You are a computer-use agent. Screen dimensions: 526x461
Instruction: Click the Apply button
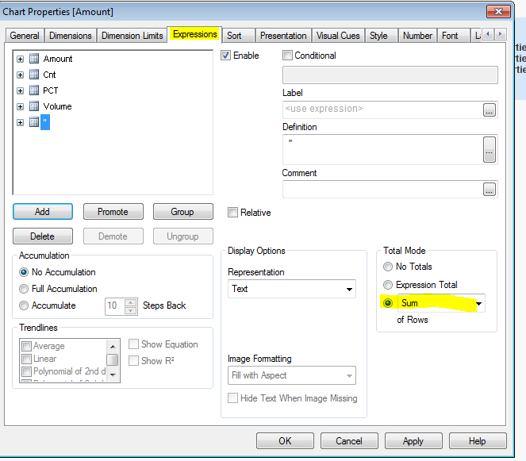pyautogui.click(x=413, y=441)
